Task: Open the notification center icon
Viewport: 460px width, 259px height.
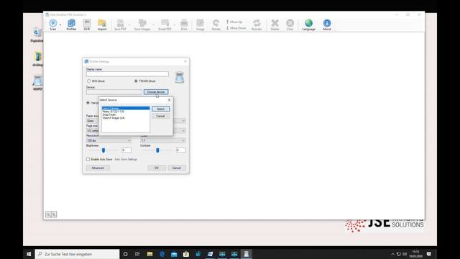Action: click(429, 254)
